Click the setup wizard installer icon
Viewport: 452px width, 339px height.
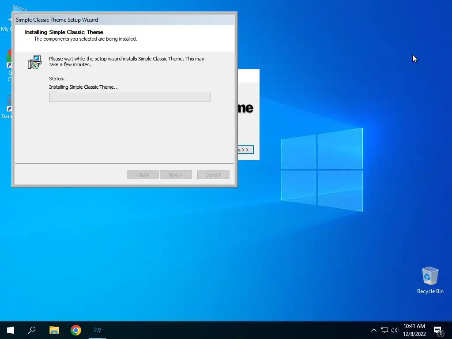coord(34,62)
